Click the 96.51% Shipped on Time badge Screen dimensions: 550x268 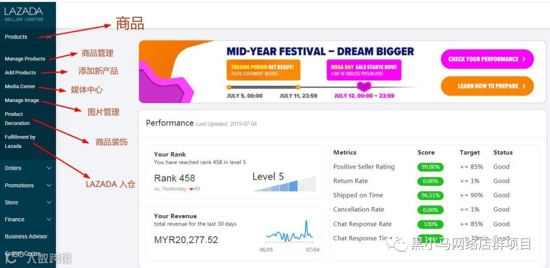430,195
